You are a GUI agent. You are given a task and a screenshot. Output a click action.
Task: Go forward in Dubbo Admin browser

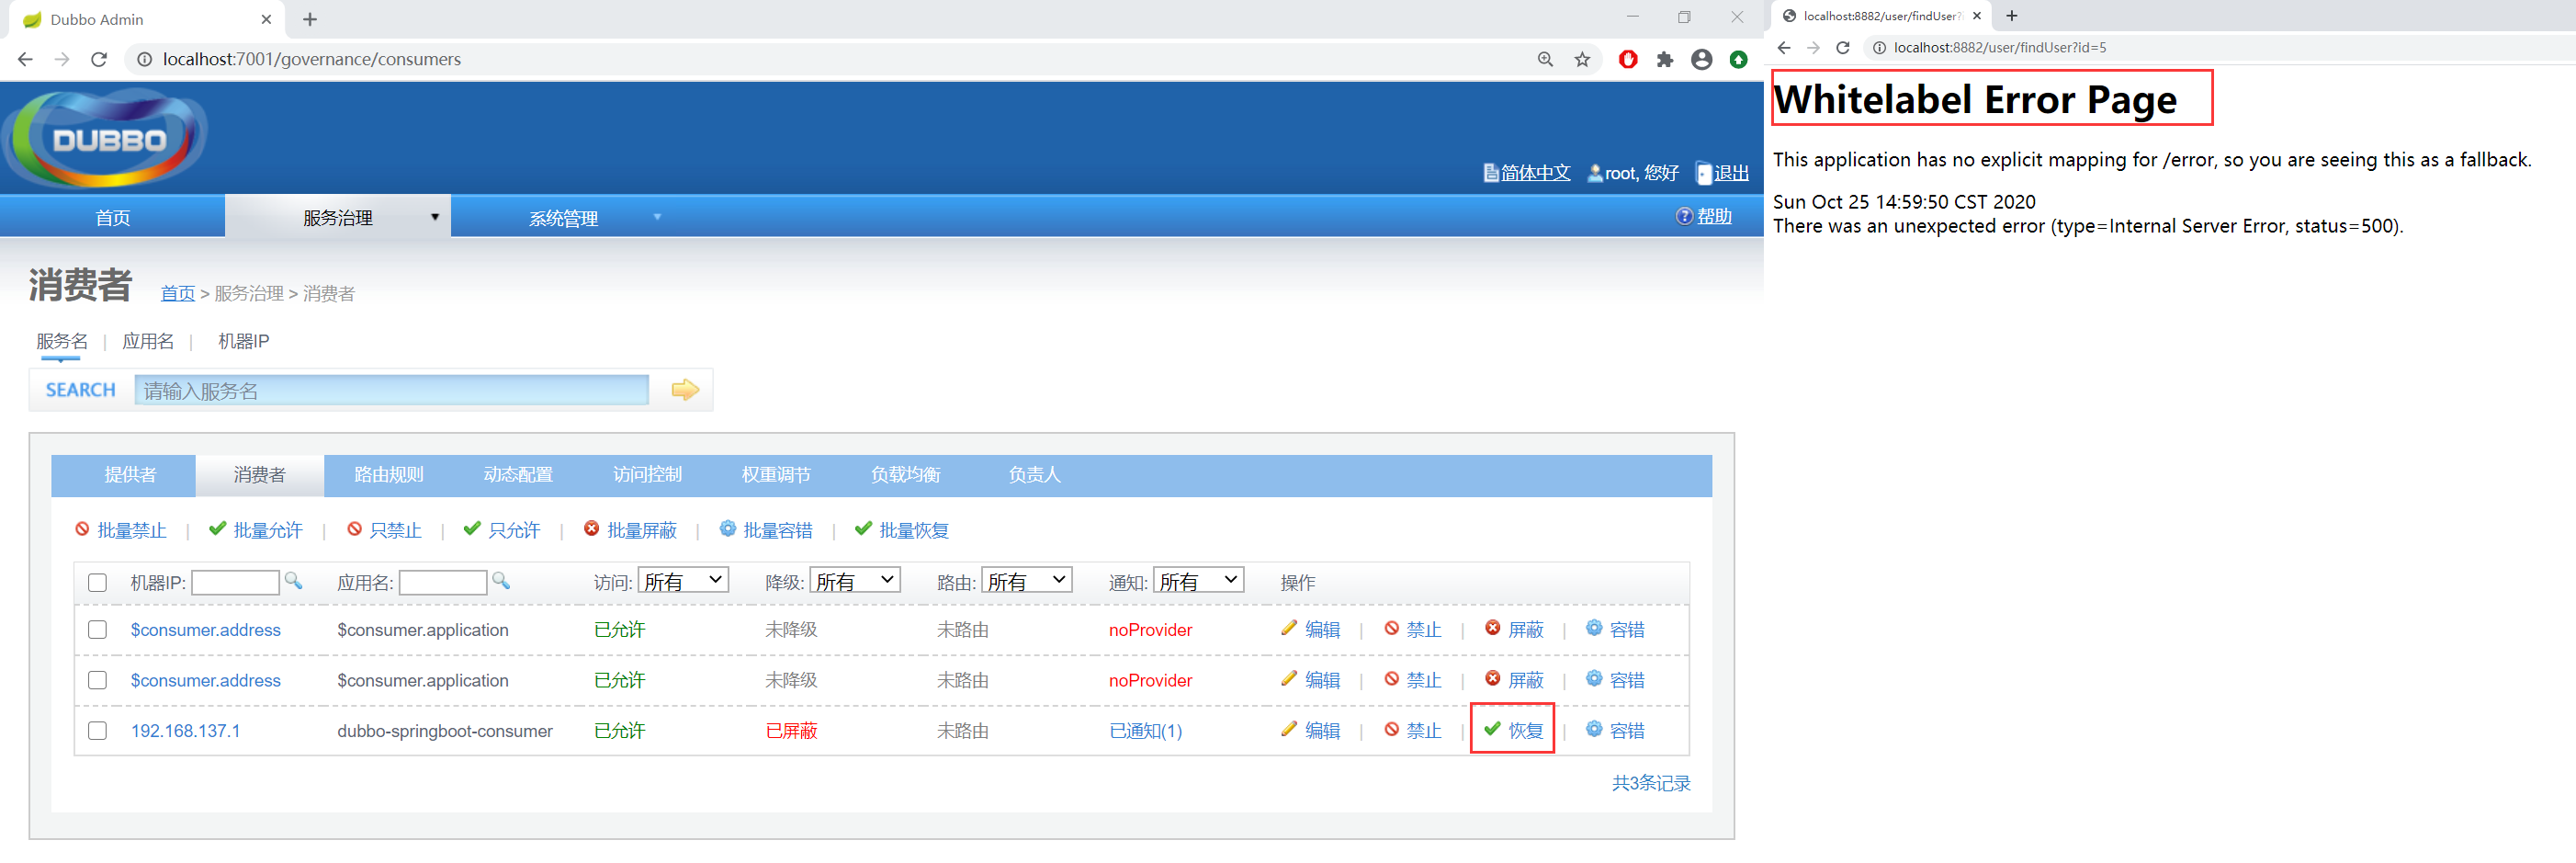pos(62,60)
